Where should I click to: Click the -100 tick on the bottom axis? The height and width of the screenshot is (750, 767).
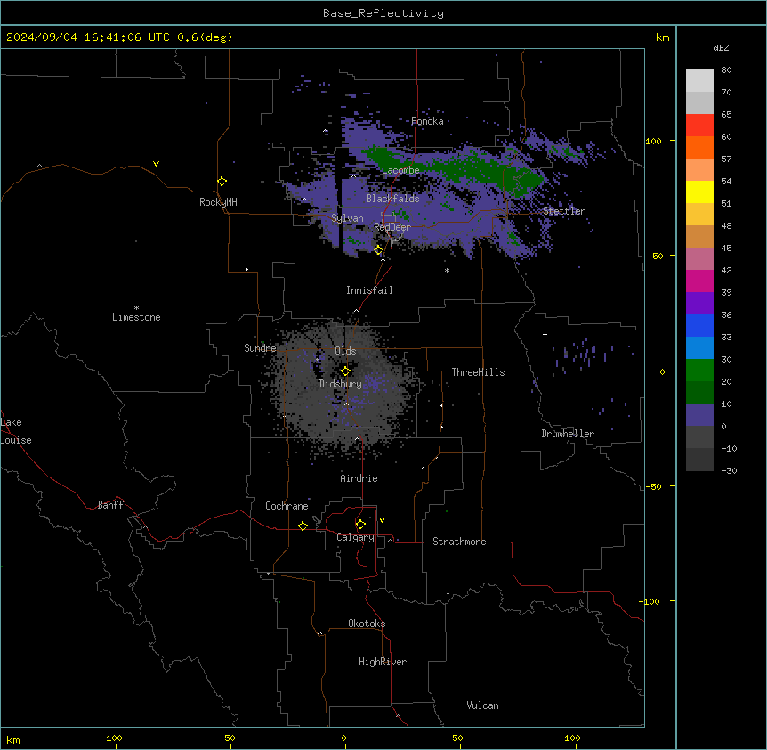pyautogui.click(x=112, y=738)
